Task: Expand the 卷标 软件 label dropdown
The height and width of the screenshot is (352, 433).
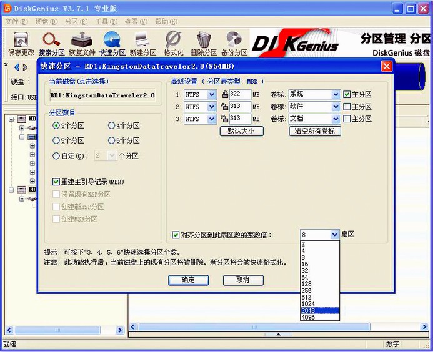Action: click(336, 107)
